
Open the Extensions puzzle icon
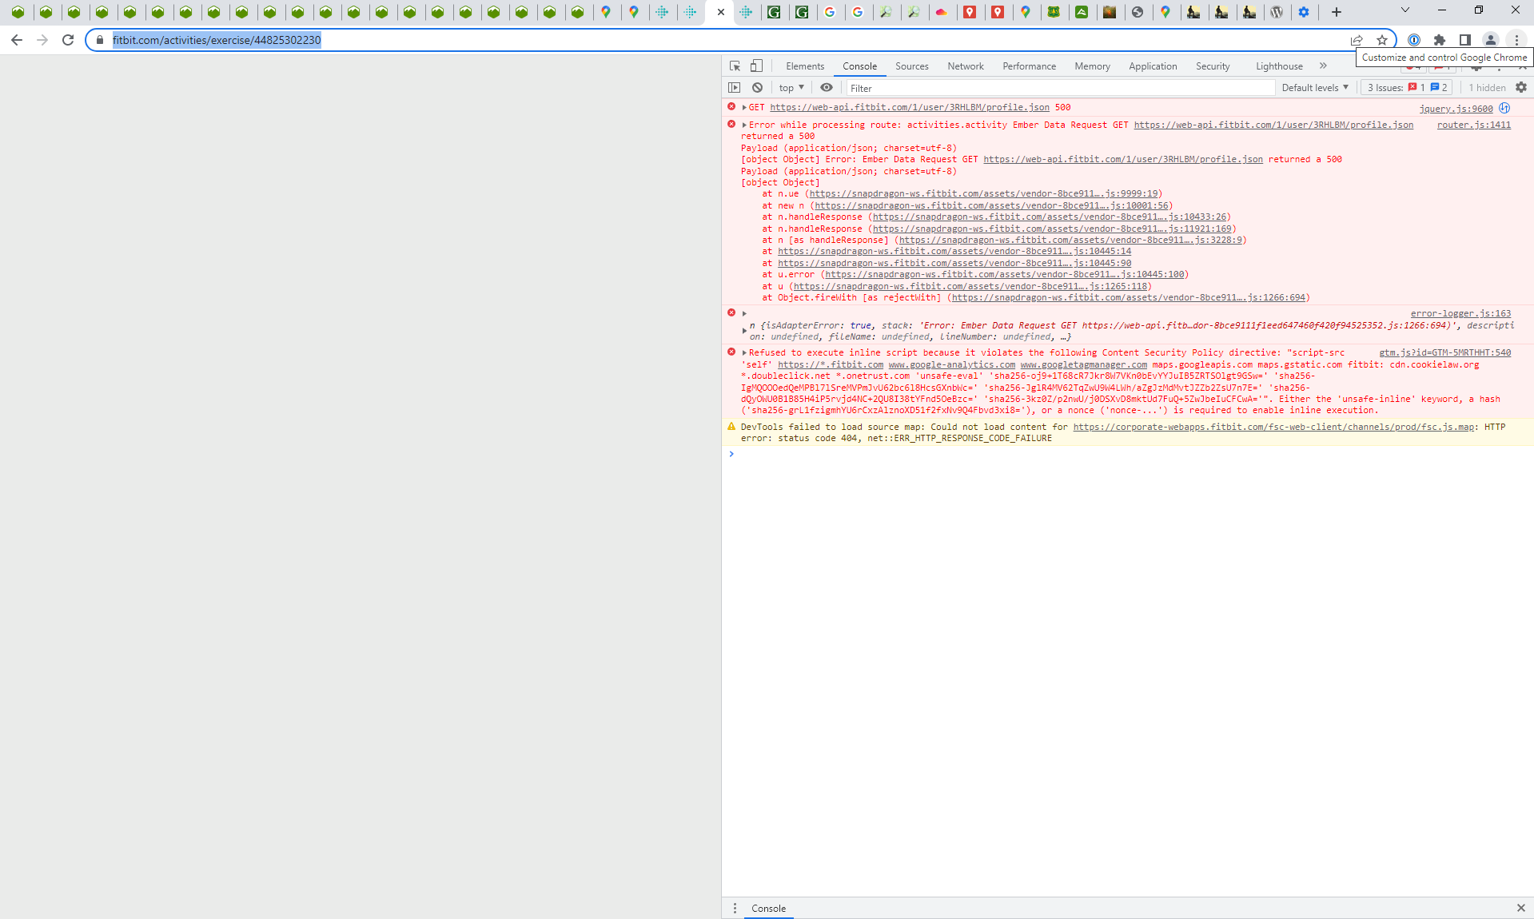click(1440, 40)
